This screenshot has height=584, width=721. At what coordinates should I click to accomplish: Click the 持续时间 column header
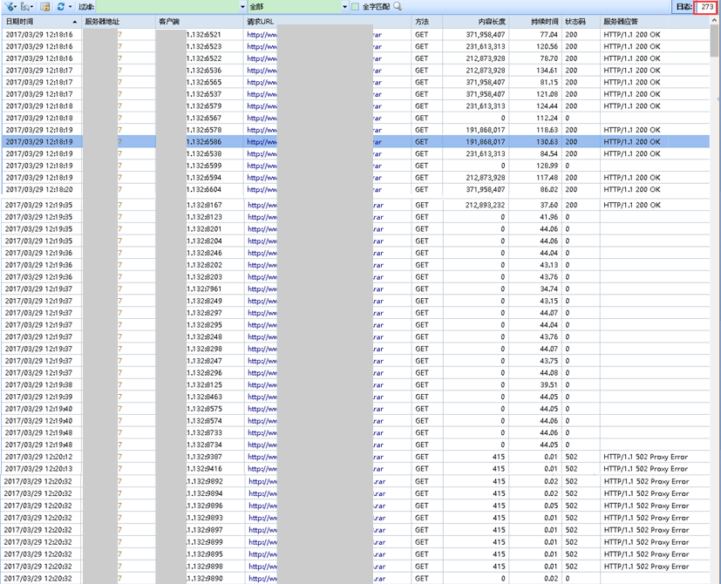tap(545, 21)
